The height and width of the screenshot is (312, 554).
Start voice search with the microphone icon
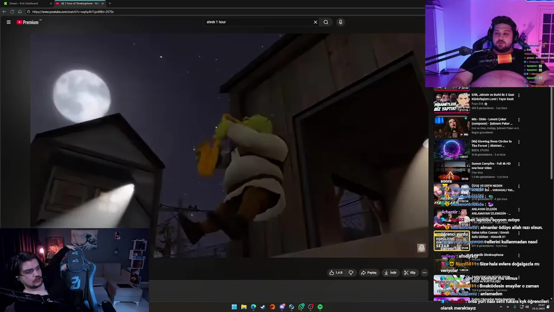(x=341, y=22)
